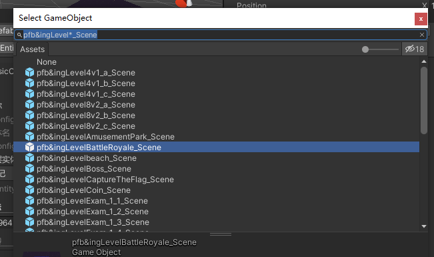Click prefab icon beside pfb&ingLevel8v2_b_Scene
Viewport: 434px width, 257px height.
[x=29, y=115]
